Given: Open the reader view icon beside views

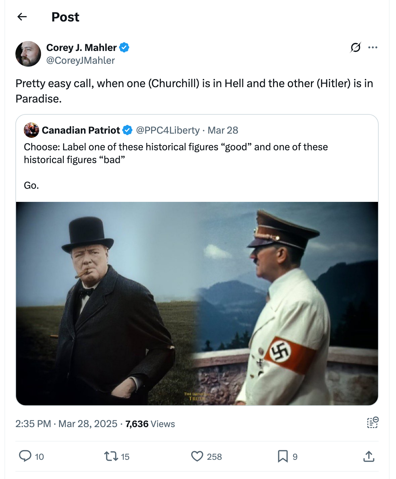Looking at the screenshot, I should pos(373,423).
